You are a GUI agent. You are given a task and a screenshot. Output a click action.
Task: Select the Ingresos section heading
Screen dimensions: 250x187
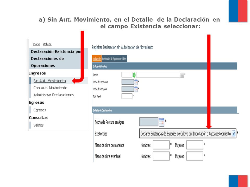[37, 73]
